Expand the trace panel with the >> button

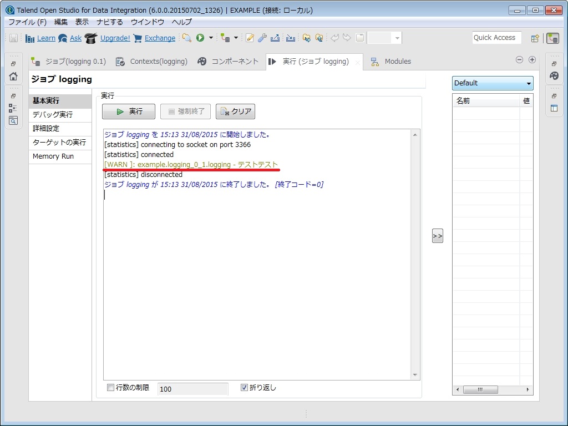click(437, 235)
